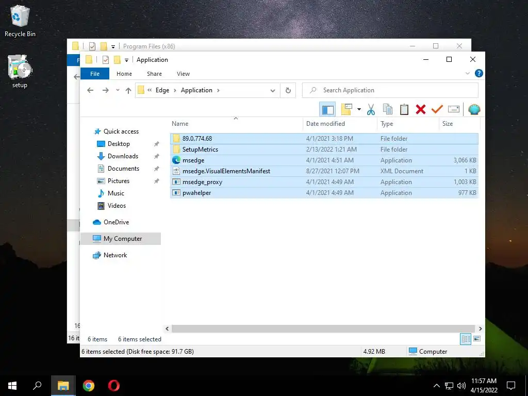Image resolution: width=528 pixels, height=396 pixels.
Task: Select the msedge_proxy application
Action: click(x=324, y=182)
